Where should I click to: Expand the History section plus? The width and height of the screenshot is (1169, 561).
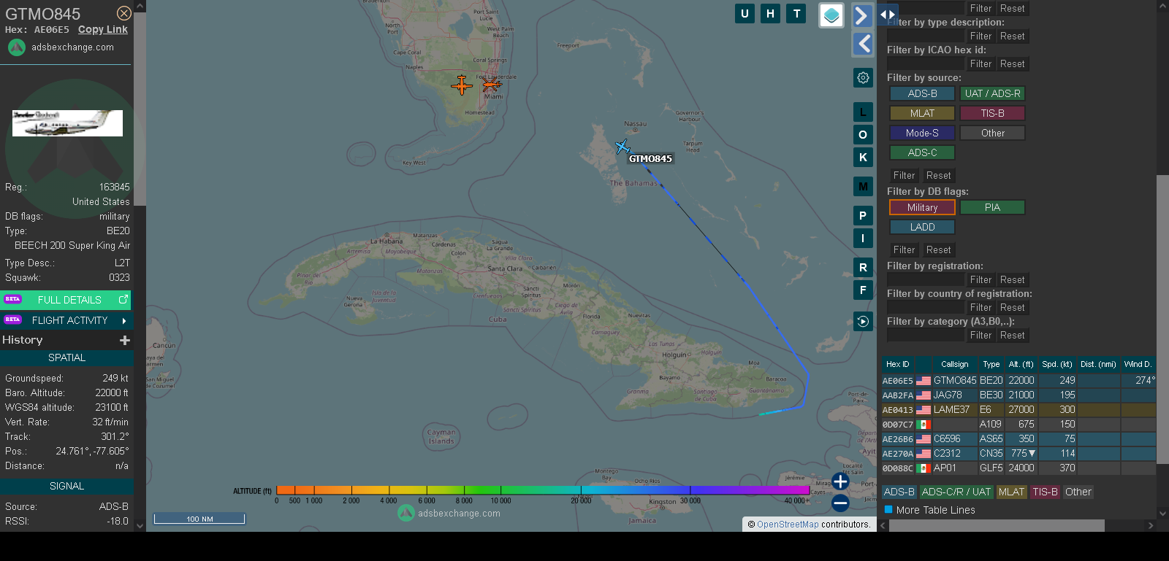click(125, 340)
